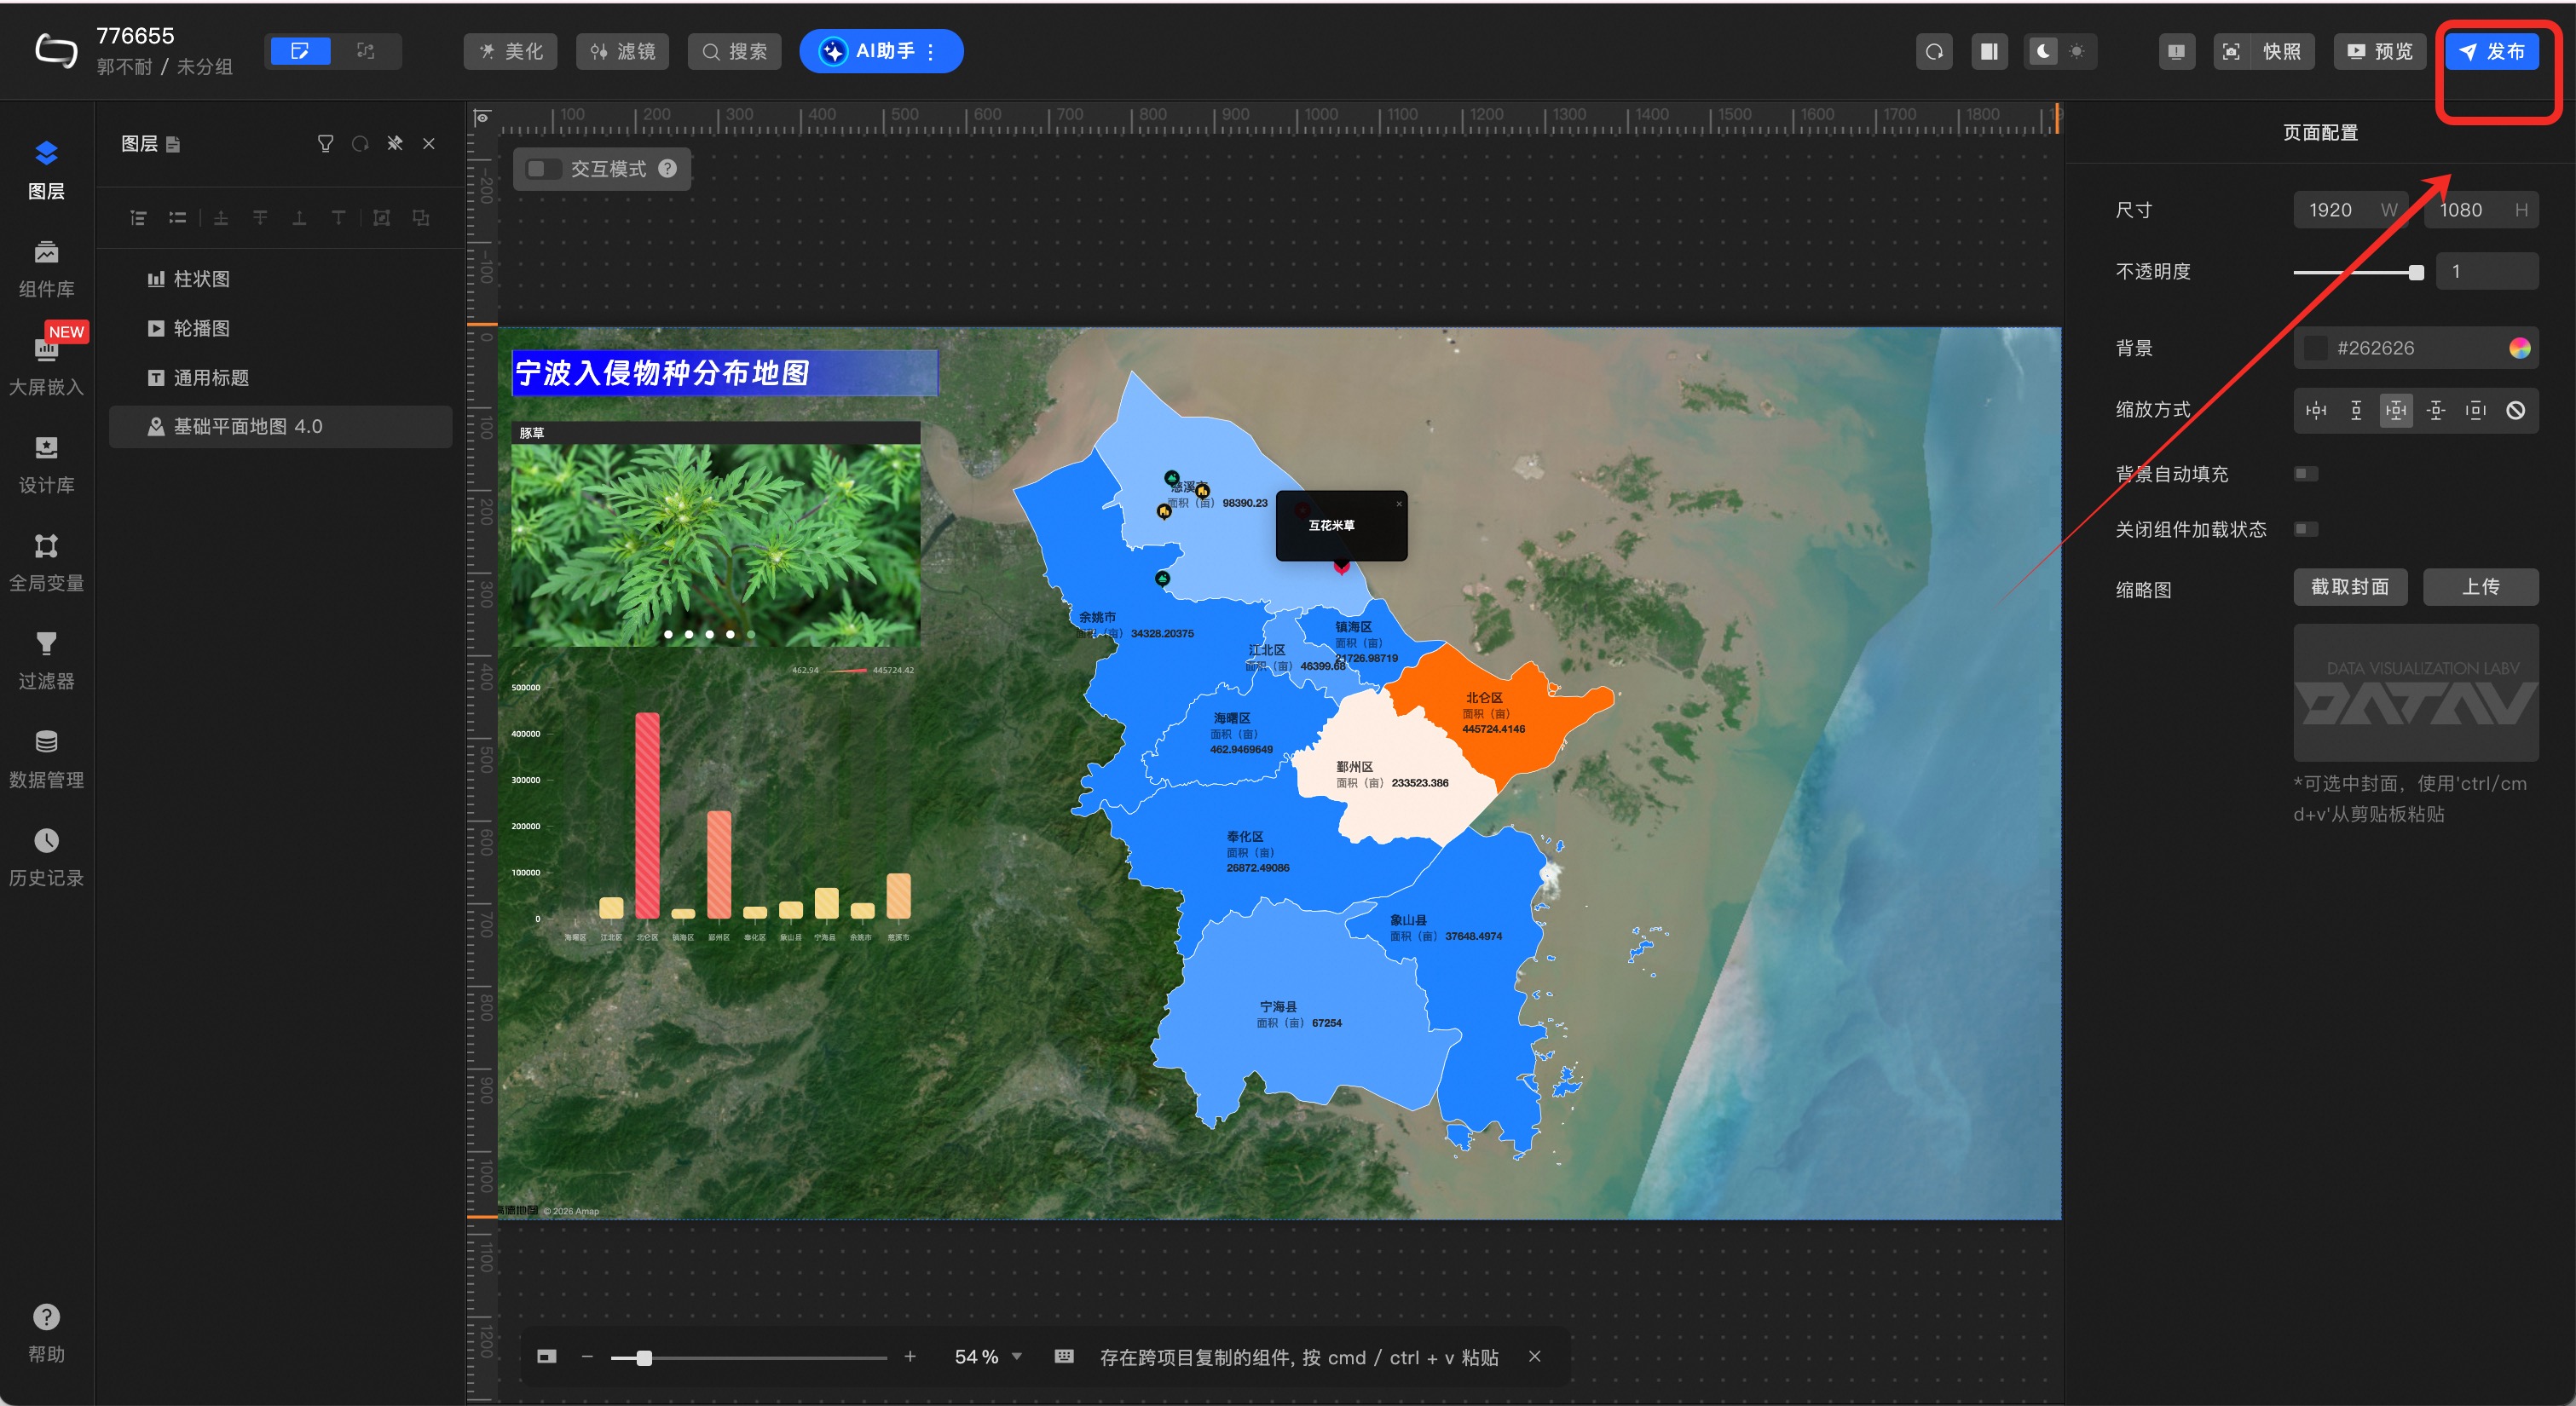Screen dimensions: 2576x1406
Task: Select the 轮播图 layer
Action: click(202, 329)
